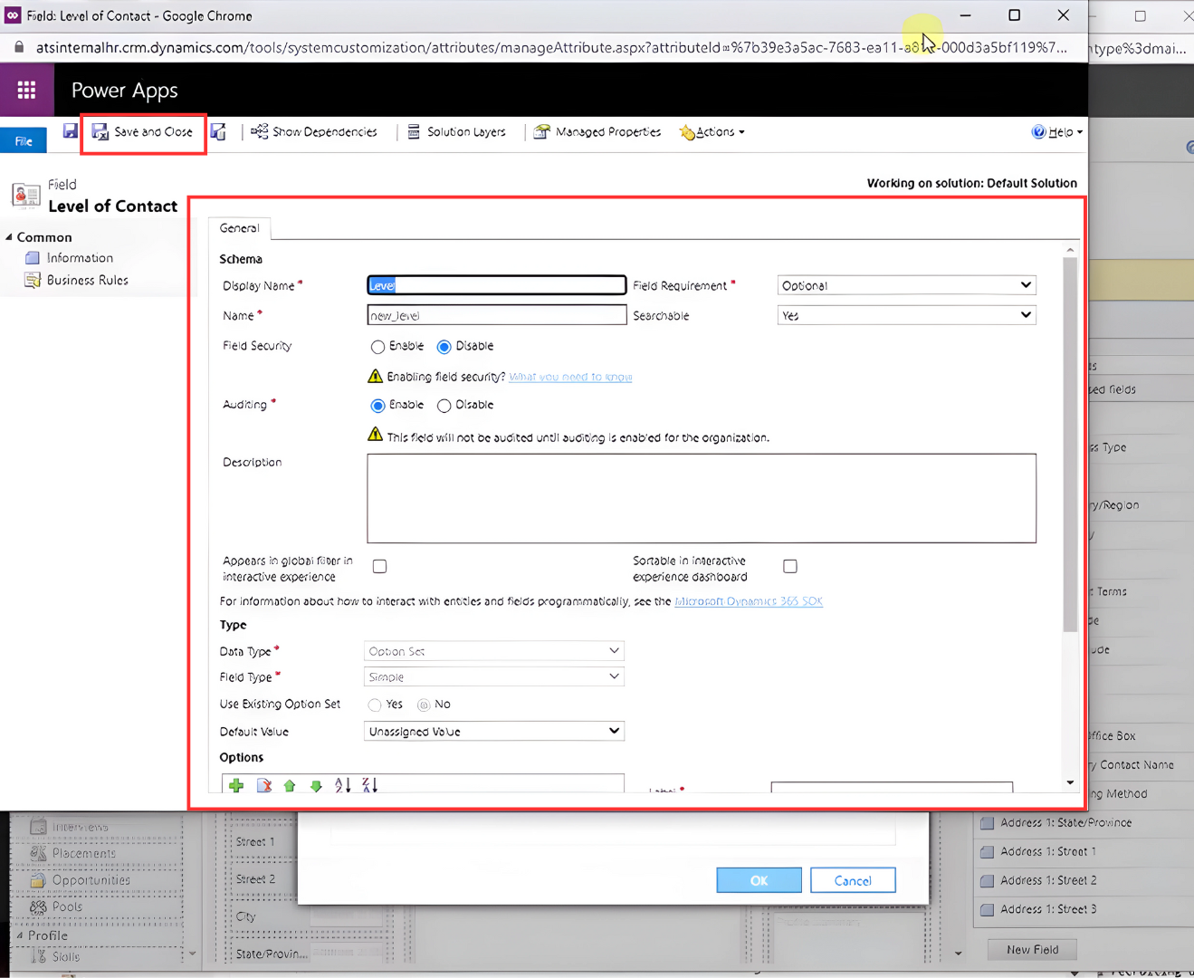Open the File menu

(x=24, y=140)
